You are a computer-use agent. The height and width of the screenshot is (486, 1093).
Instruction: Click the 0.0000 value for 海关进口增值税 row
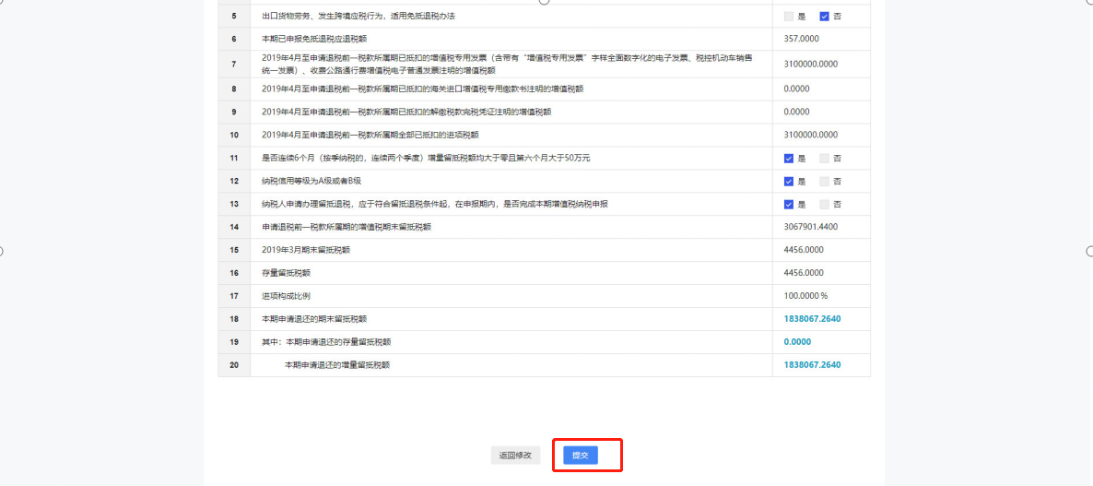coord(796,89)
